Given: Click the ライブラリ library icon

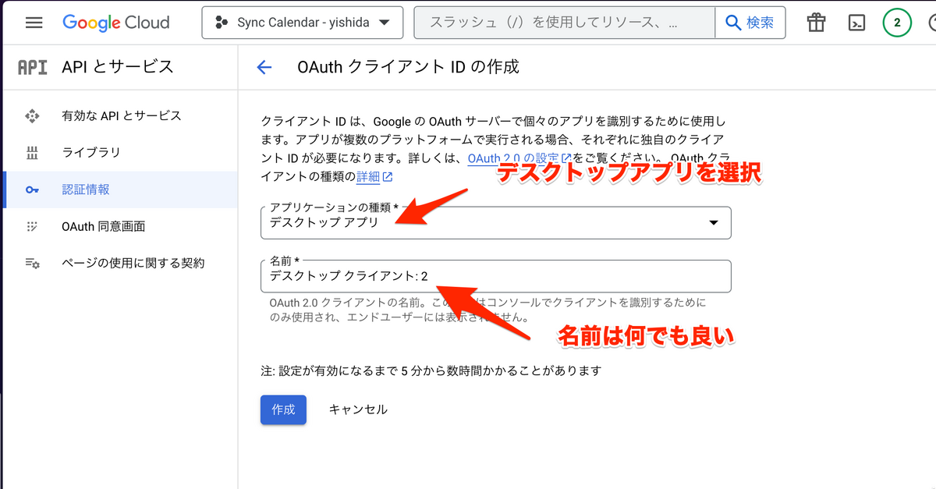Looking at the screenshot, I should coord(32,152).
